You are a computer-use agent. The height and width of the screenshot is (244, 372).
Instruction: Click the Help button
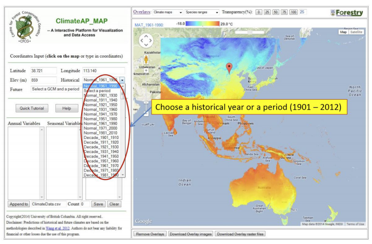66,108
